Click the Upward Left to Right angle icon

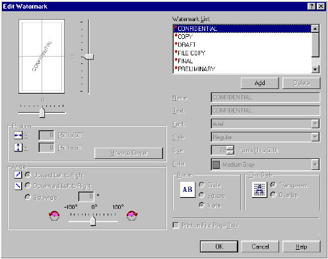point(18,175)
